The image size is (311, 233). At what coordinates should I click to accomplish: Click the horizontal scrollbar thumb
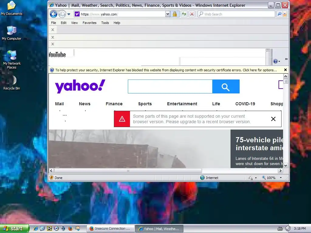tap(128, 171)
